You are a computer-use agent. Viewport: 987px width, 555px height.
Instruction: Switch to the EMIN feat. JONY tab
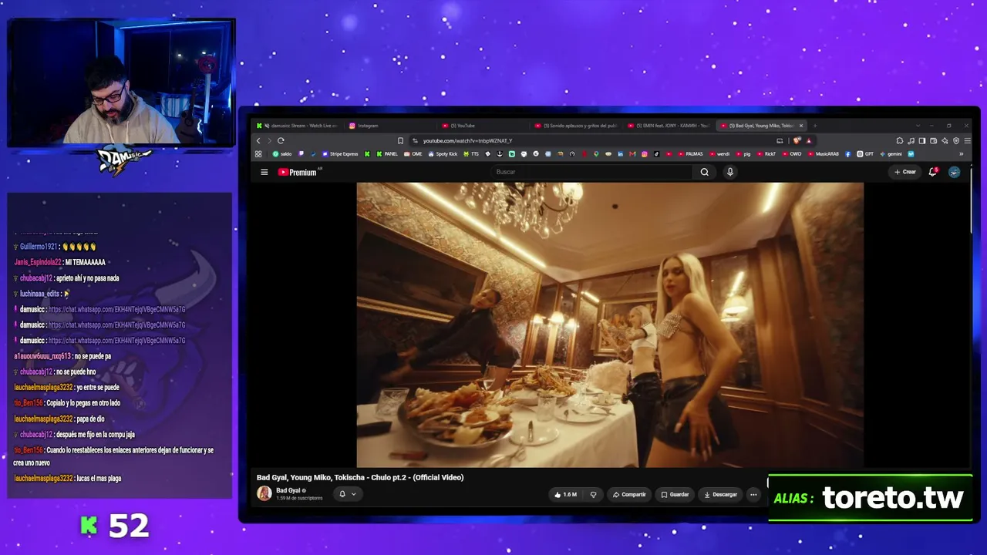pyautogui.click(x=669, y=126)
